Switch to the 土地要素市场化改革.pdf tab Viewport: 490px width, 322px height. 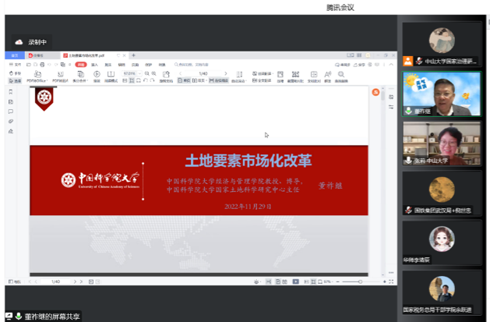tap(93, 55)
